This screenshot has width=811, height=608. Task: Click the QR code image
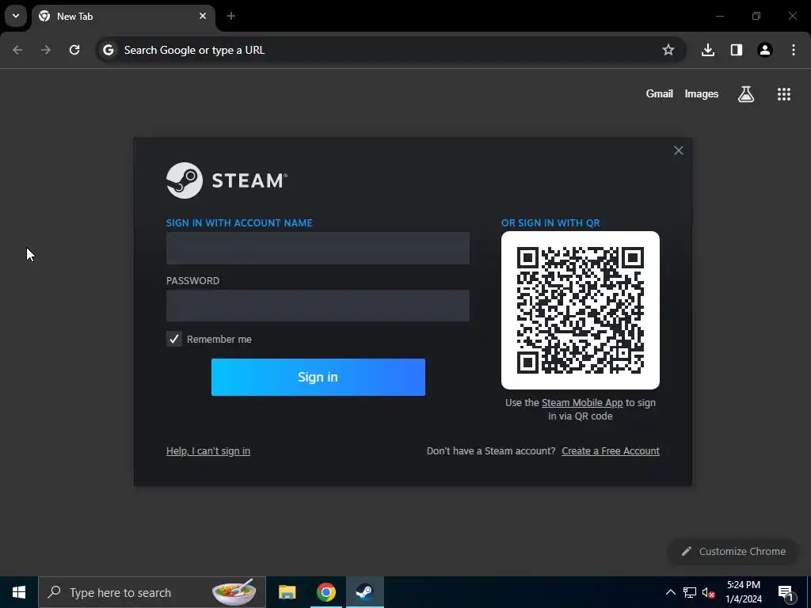coord(580,310)
